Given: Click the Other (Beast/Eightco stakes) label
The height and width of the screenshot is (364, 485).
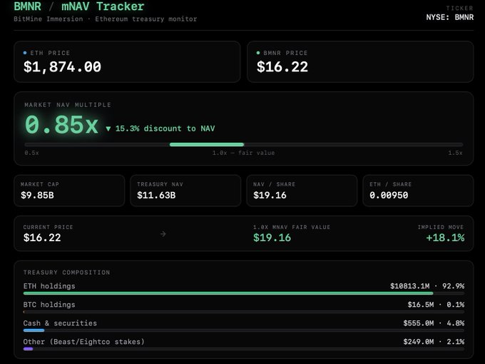Looking at the screenshot, I should (84, 342).
